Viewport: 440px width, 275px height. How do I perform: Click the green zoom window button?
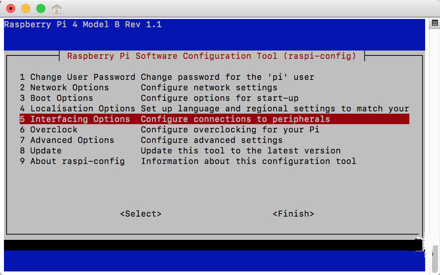point(40,8)
